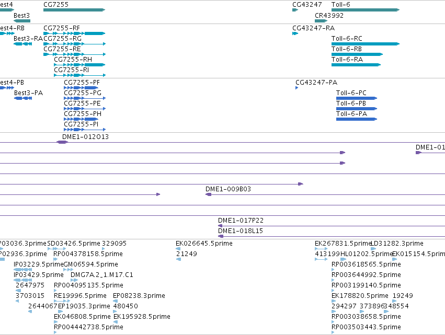
Task: Select the 294297 EST marker
Action: coord(334,311)
